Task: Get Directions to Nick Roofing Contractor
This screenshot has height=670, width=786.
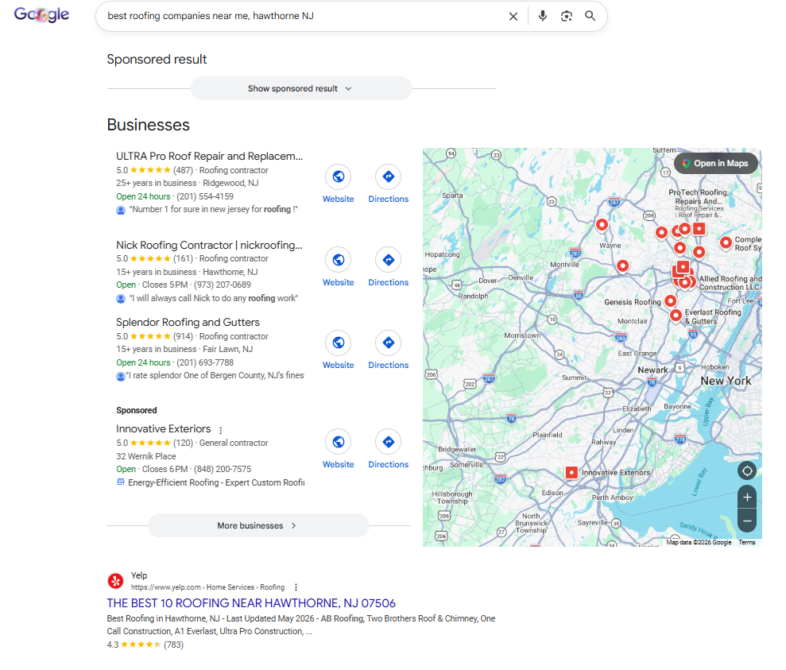Action: pyautogui.click(x=389, y=260)
